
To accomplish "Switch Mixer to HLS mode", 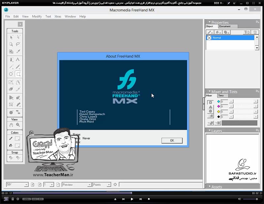I will (x=211, y=111).
